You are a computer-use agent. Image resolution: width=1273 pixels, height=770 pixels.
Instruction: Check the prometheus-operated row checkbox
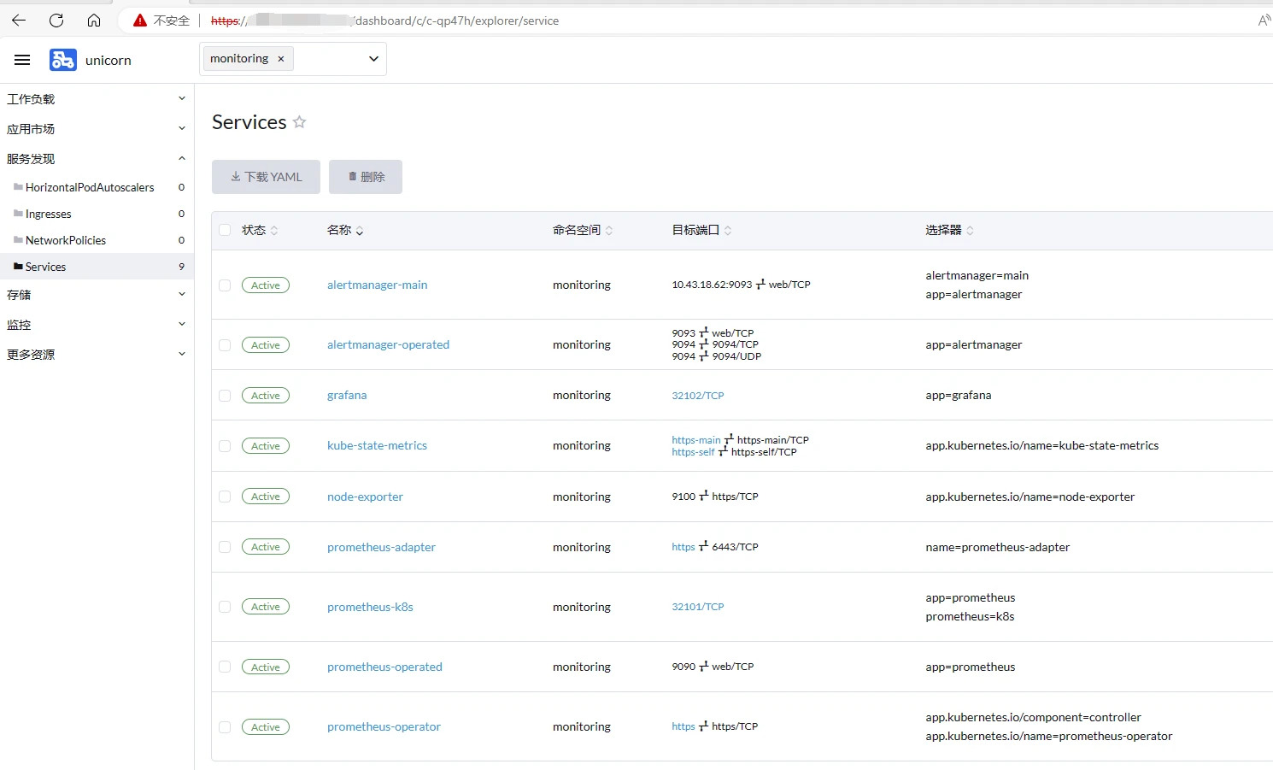225,667
